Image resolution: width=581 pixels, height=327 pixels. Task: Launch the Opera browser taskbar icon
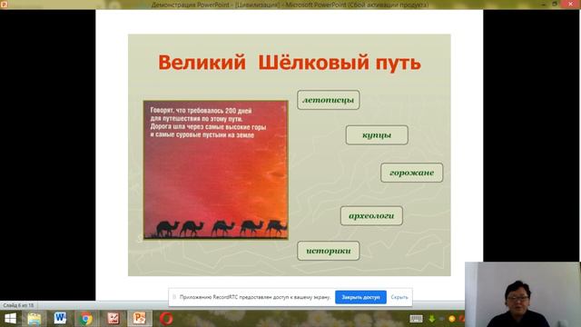coord(166,319)
